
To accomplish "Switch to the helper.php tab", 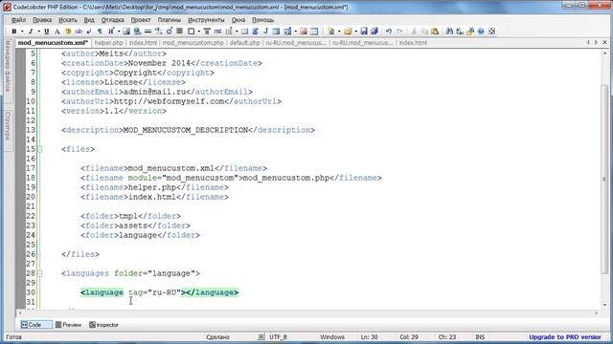I will point(108,43).
